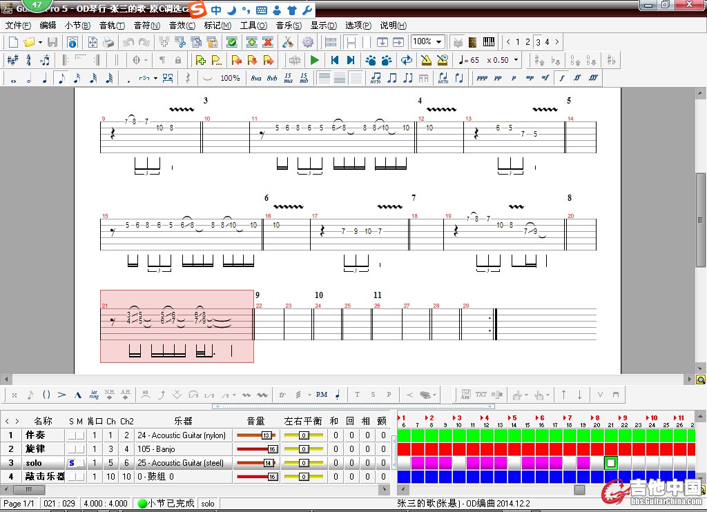Open the open-file folder dropdown arrow
The width and height of the screenshot is (707, 512).
(x=40, y=42)
